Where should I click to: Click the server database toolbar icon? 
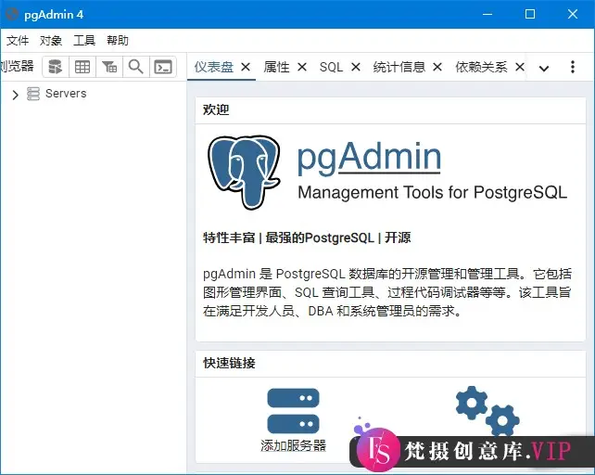coord(56,67)
